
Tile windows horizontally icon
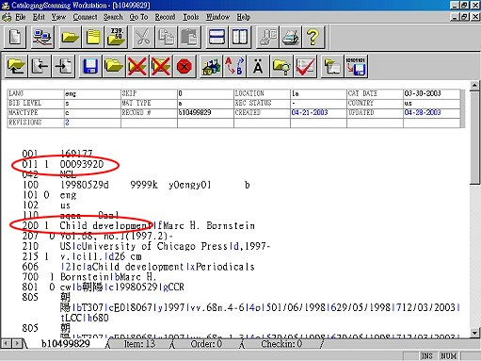(x=216, y=37)
